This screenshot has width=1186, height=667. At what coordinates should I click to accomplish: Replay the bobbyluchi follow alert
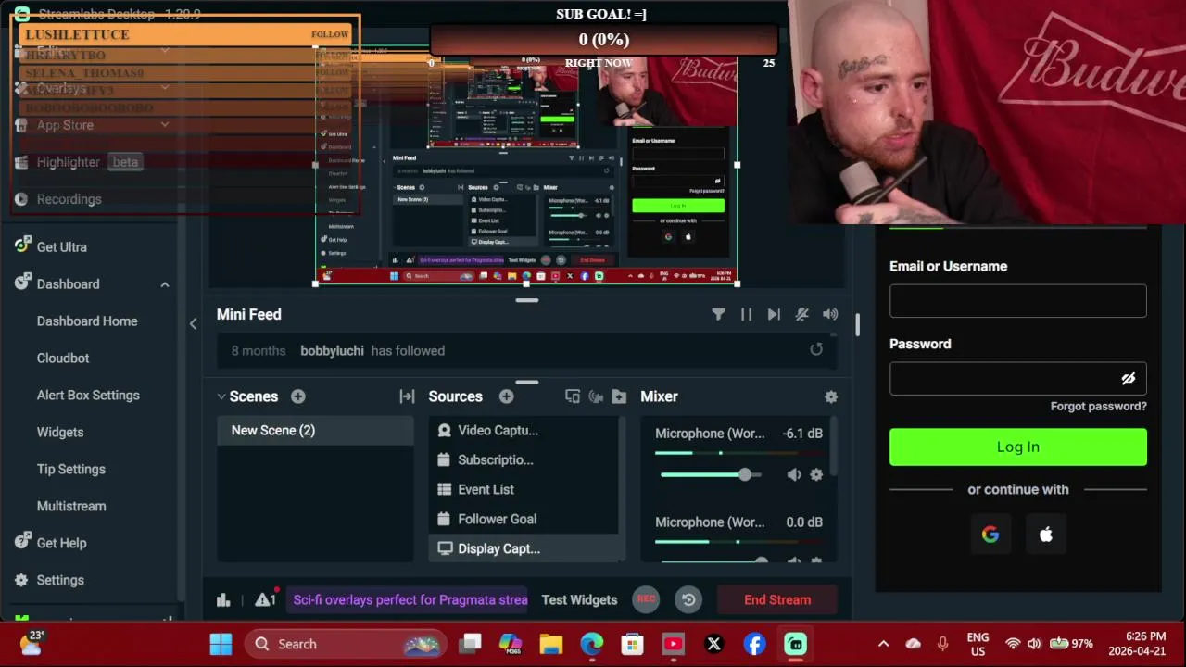click(815, 349)
